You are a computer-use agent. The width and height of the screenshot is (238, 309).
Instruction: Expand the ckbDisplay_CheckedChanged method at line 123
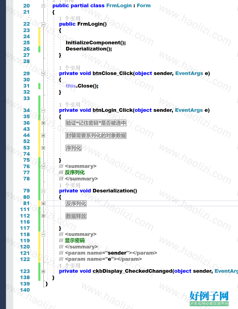point(43,272)
